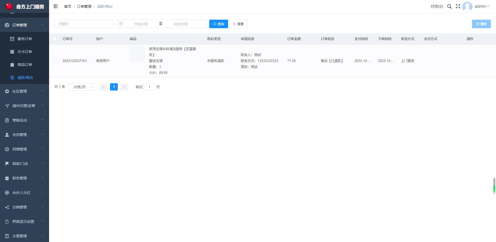This screenshot has height=242, width=496.
Task: Click the 商品订单 clipboard icon
Action: [12, 65]
